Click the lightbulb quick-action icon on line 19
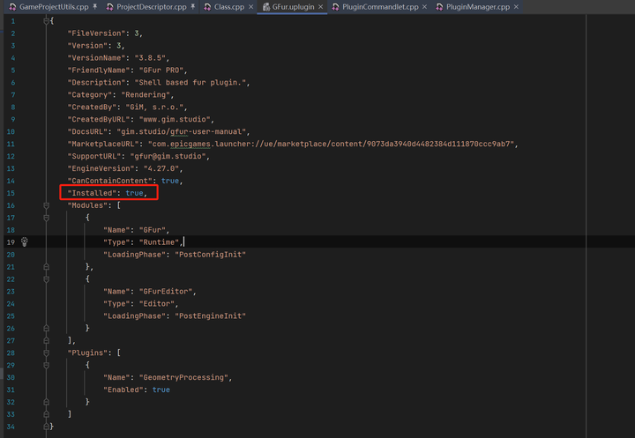 25,241
